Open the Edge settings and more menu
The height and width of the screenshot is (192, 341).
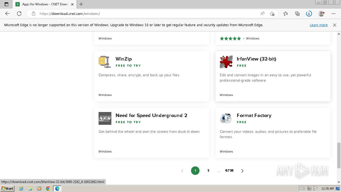(x=334, y=14)
